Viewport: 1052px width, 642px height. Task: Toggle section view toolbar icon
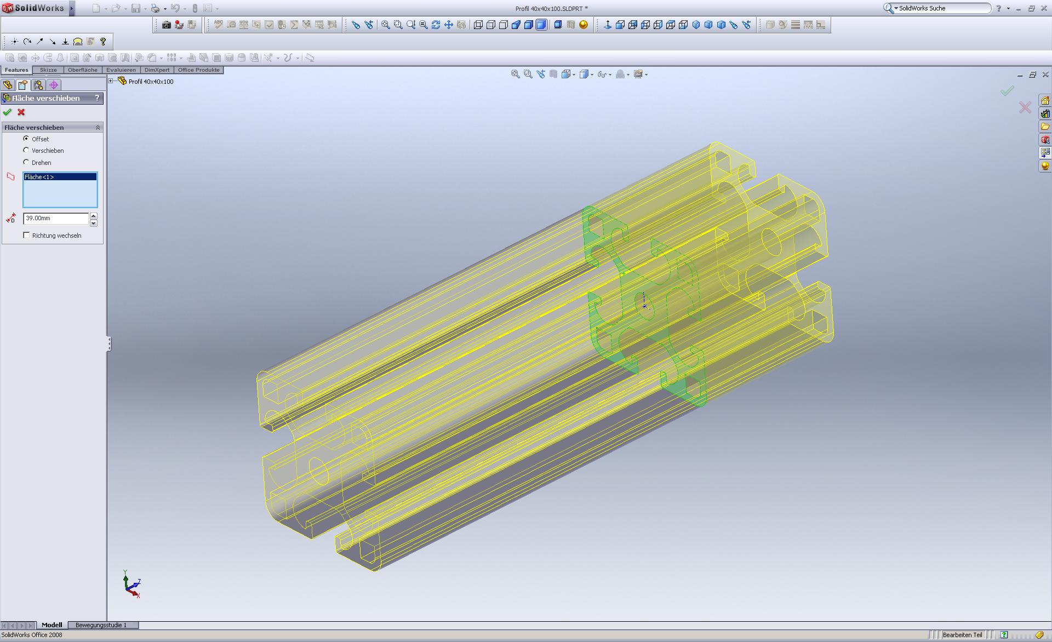571,25
